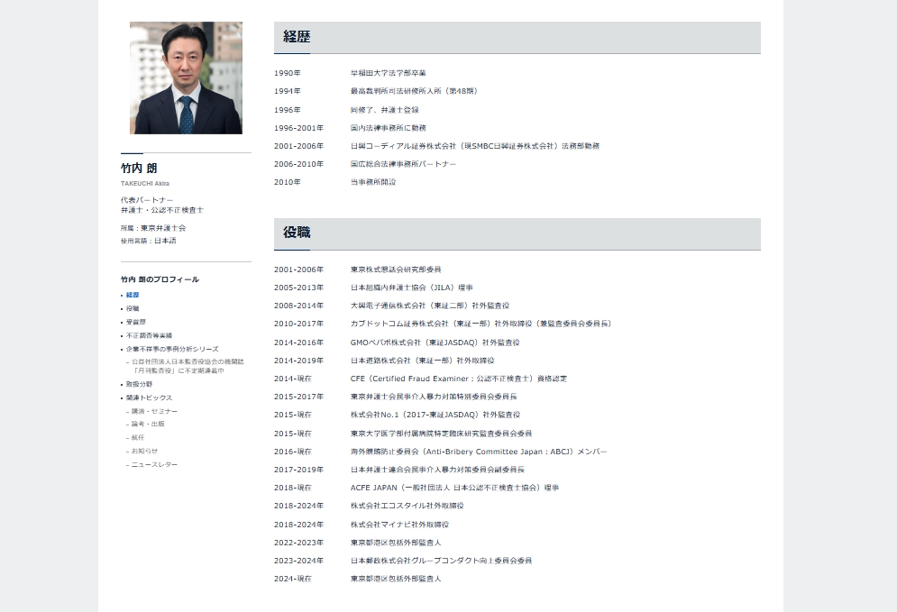Go to the ニュースレター sub-link
This screenshot has width=897, height=612.
click(x=154, y=464)
